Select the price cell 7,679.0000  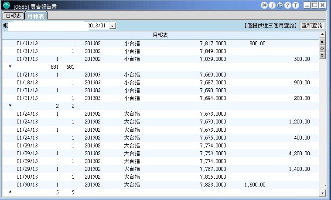pyautogui.click(x=213, y=122)
